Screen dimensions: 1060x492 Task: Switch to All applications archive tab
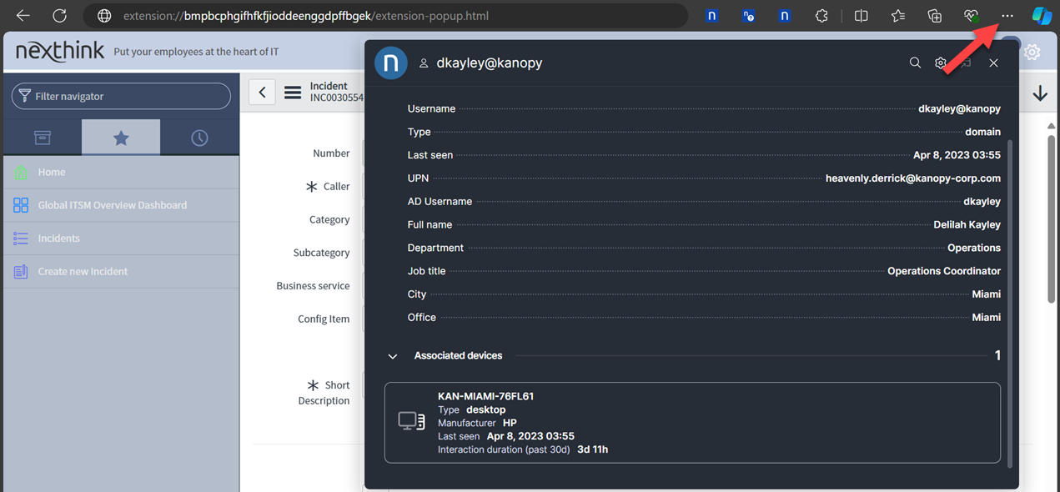click(43, 138)
